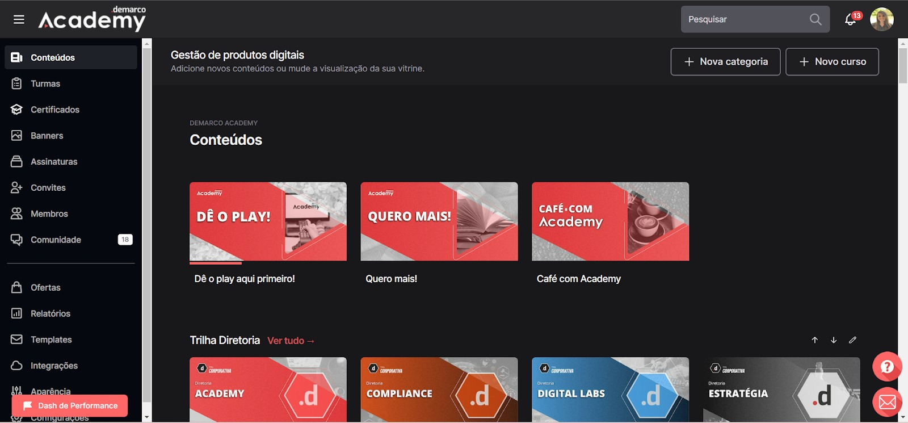Click the search magnifier icon
This screenshot has width=908, height=423.
815,19
